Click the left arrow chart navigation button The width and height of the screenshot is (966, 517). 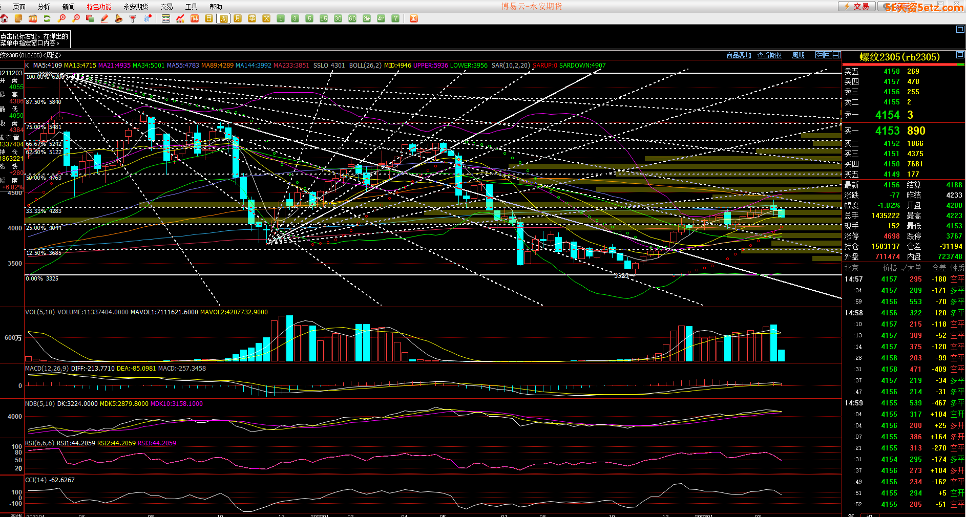tap(820, 55)
